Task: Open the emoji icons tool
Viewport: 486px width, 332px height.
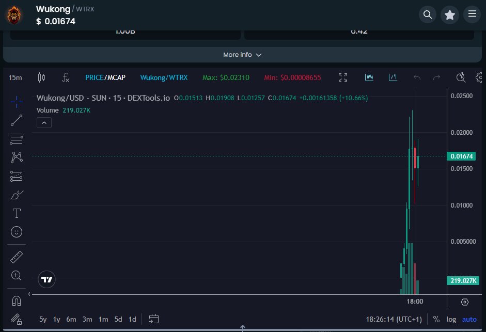Action: click(x=17, y=232)
